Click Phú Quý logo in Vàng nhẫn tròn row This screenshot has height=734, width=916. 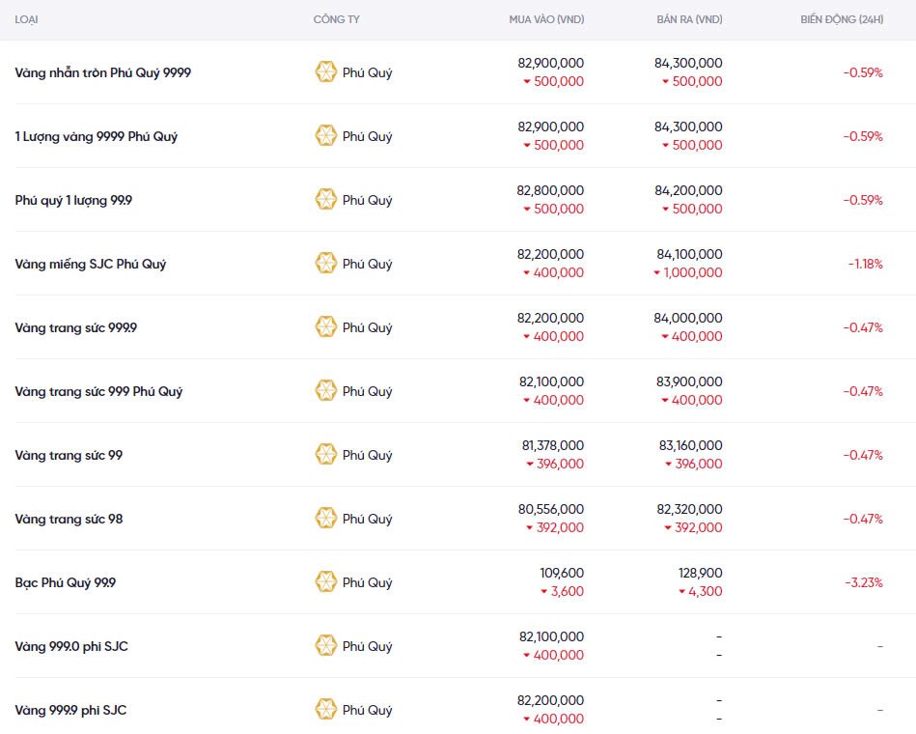click(326, 72)
